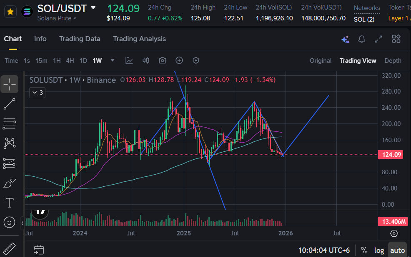Switch to the Chart tab
The height and width of the screenshot is (257, 411).
[13, 39]
